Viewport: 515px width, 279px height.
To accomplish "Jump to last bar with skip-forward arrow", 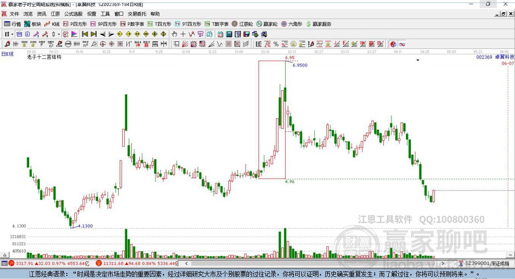I will 94,34.
